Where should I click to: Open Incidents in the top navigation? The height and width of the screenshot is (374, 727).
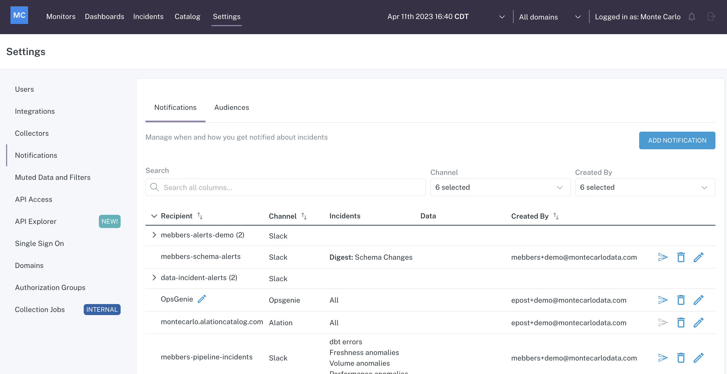[148, 16]
